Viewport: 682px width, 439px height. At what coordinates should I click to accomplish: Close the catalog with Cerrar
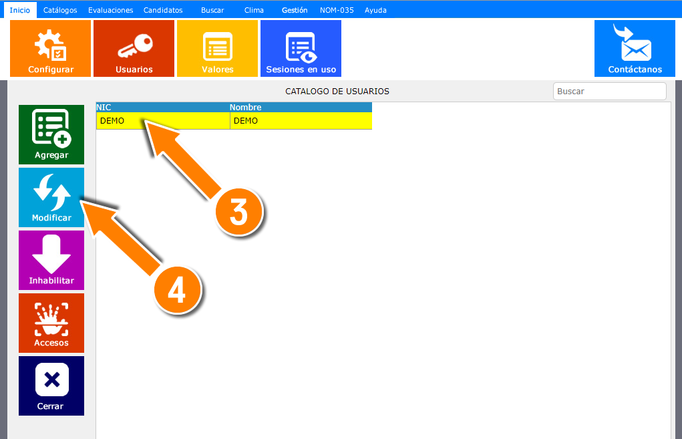coord(51,386)
